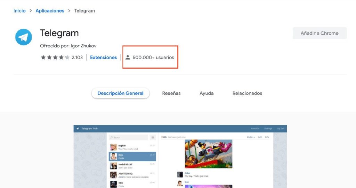This screenshot has height=188, width=356.
Task: Click Settings link in preview header
Action: [268, 128]
